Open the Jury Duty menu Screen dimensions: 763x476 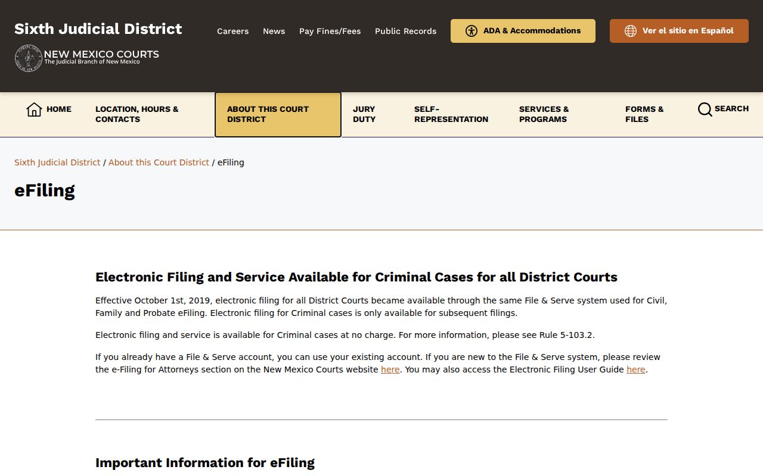pyautogui.click(x=364, y=114)
